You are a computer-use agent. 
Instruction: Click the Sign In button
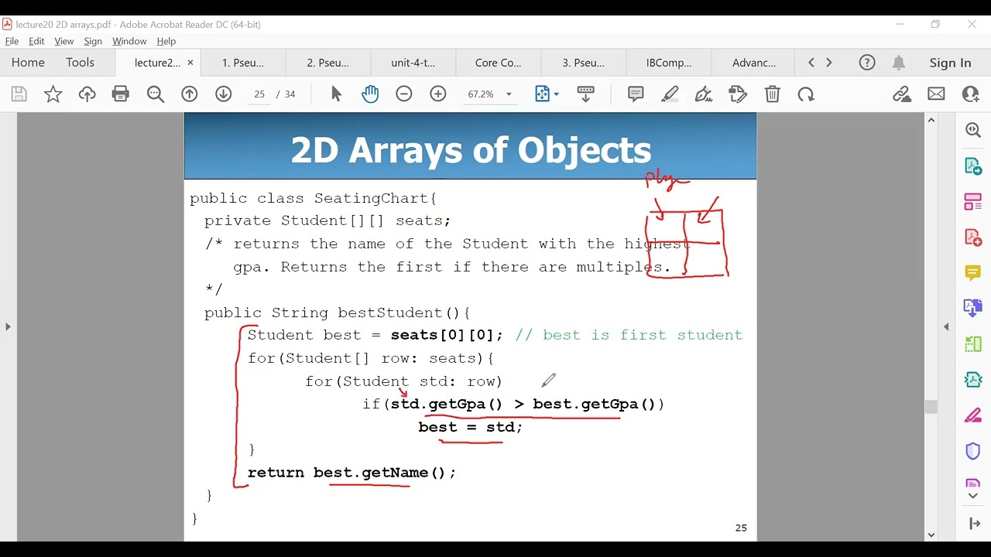point(950,63)
